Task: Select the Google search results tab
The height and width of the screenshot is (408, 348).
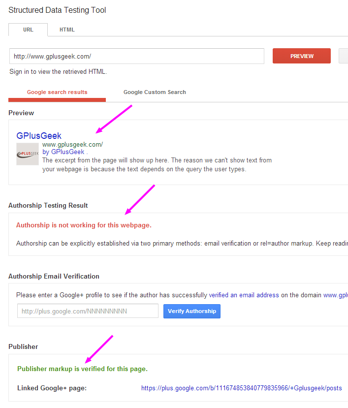Action: pyautogui.click(x=57, y=93)
